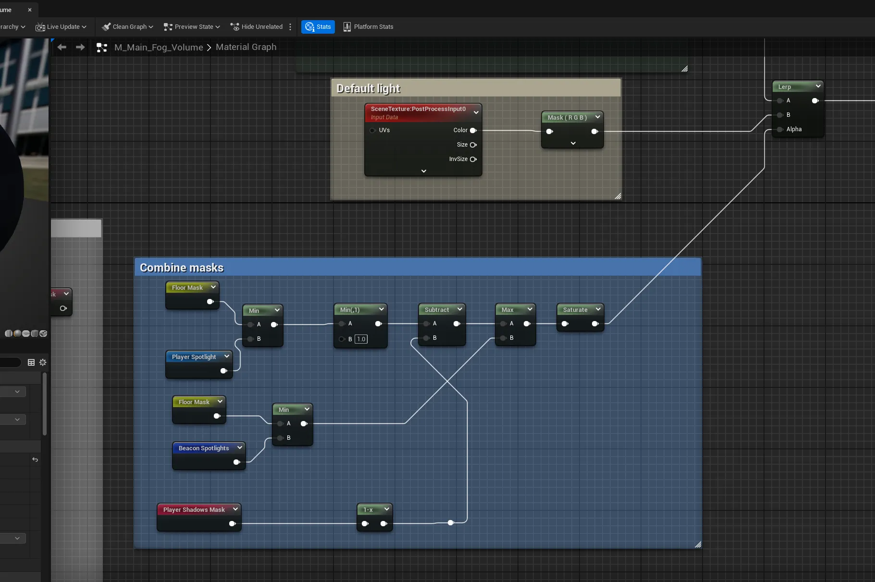This screenshot has width=875, height=582.
Task: Click the Saturate node input pin
Action: point(565,324)
